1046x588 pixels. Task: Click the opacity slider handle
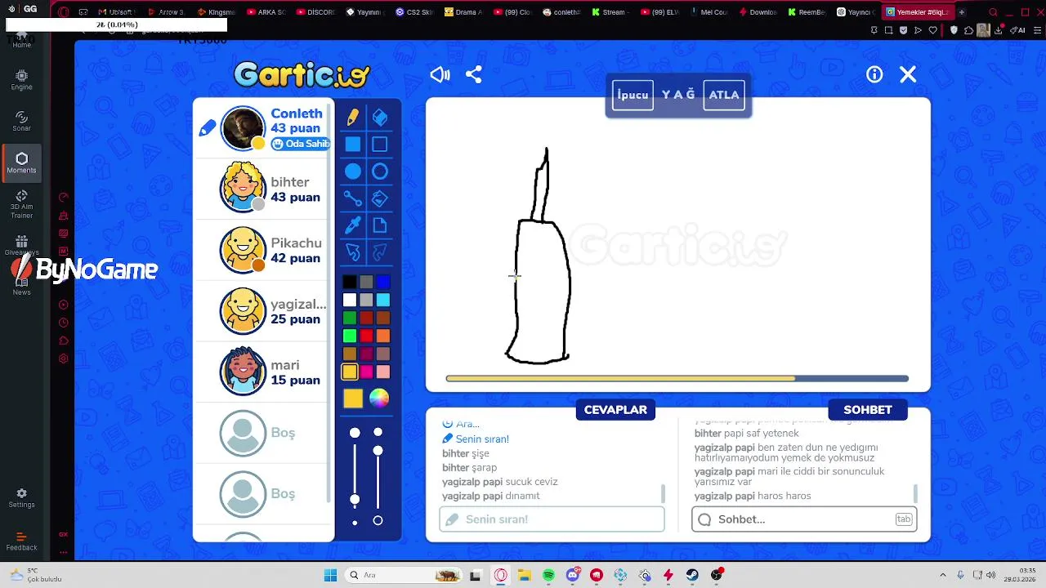[378, 451]
